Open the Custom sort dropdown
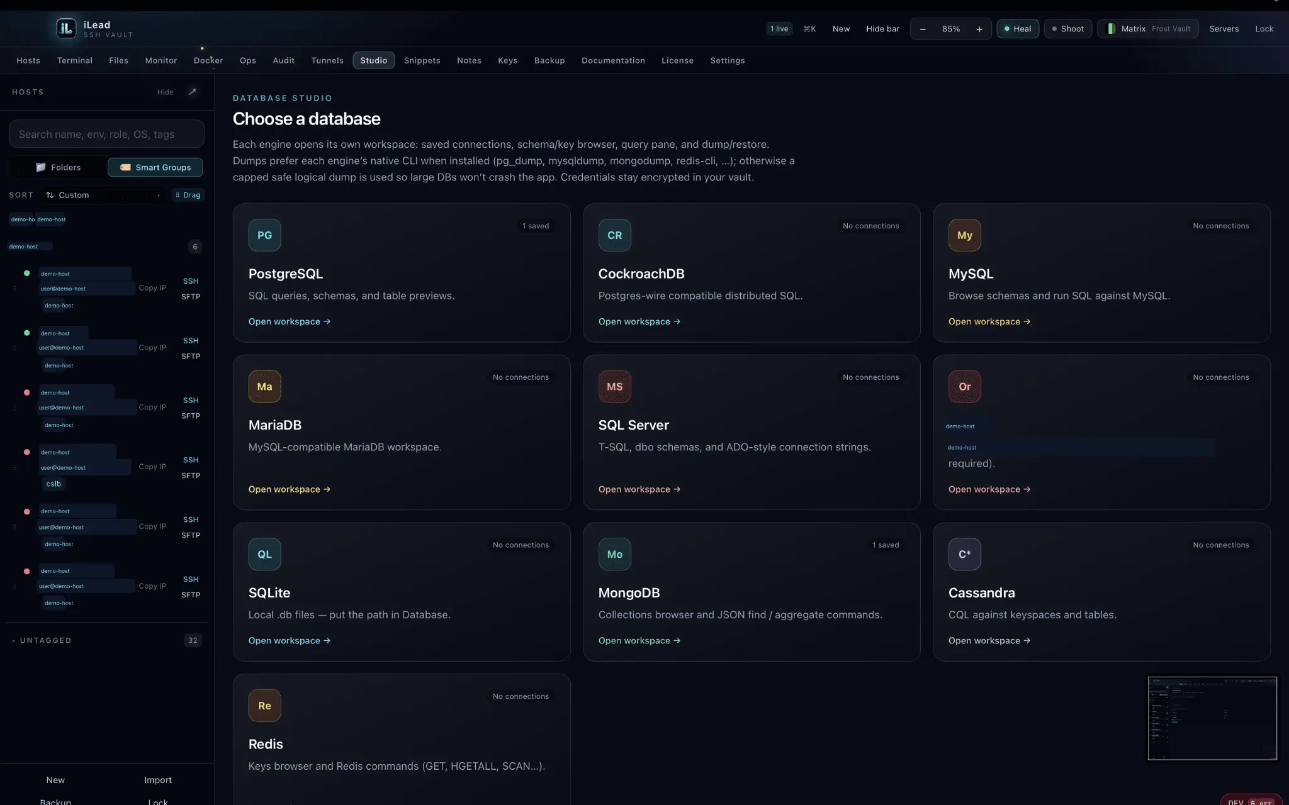Image resolution: width=1289 pixels, height=805 pixels. 103,195
